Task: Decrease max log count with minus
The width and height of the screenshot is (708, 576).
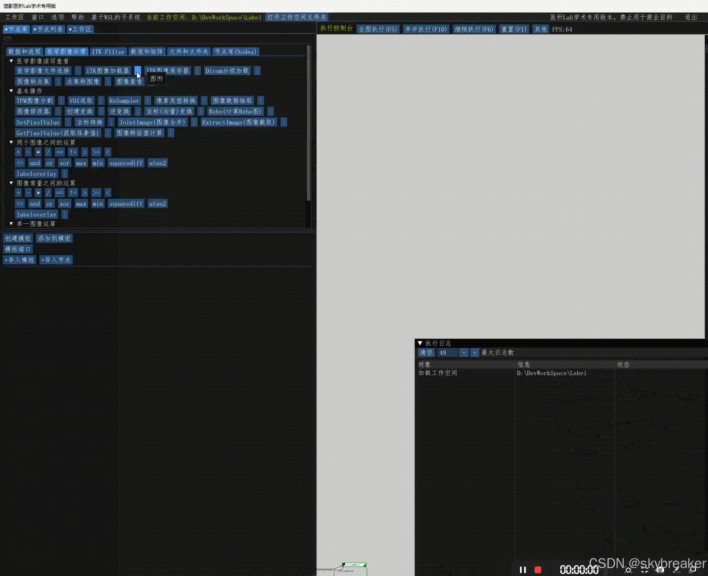Action: (x=464, y=353)
